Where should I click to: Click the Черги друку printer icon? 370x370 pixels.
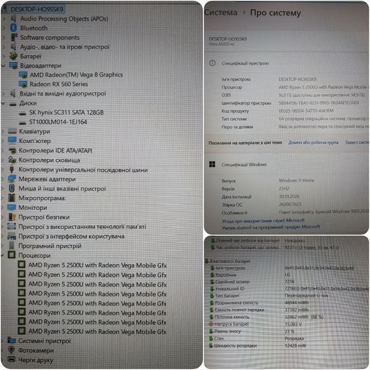[x=11, y=359]
